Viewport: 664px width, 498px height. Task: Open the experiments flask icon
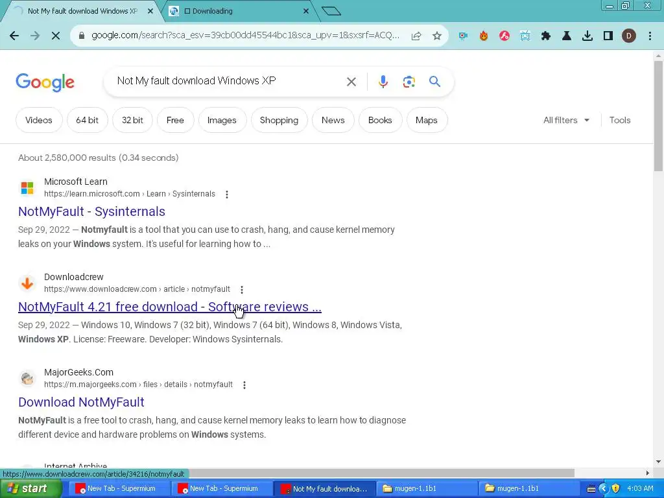[567, 36]
